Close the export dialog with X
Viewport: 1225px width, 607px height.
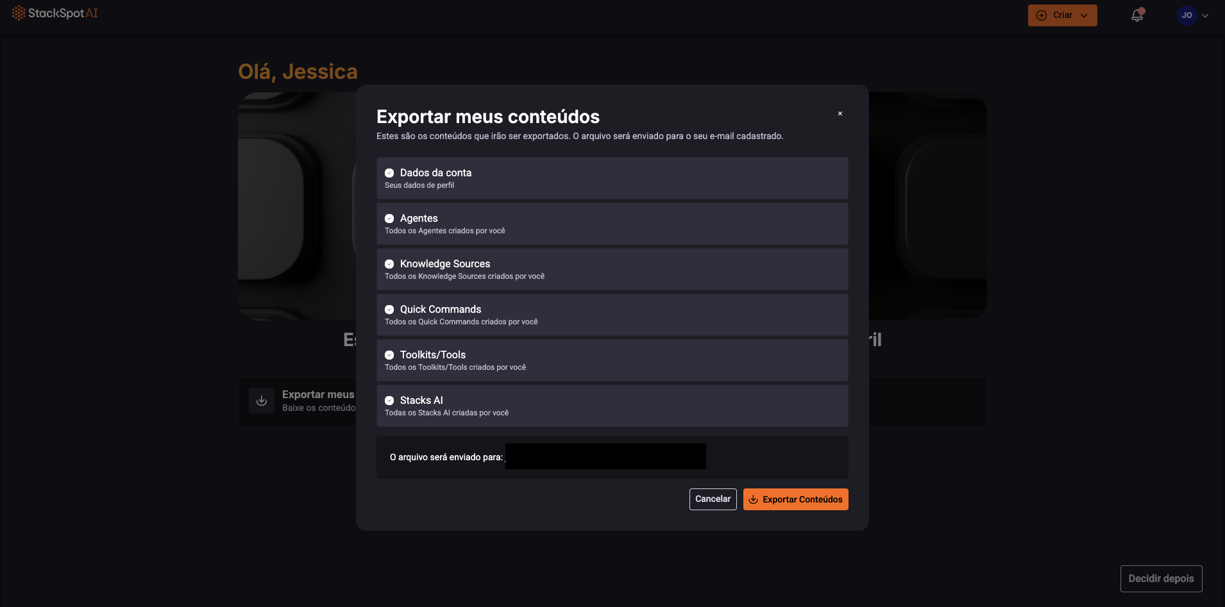[x=840, y=113]
